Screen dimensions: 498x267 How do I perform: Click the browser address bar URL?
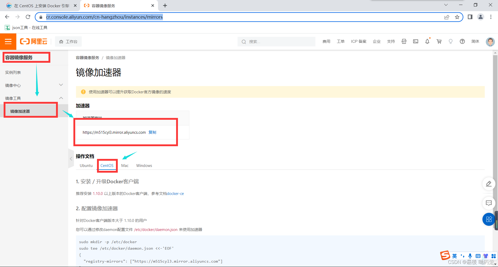tap(104, 17)
